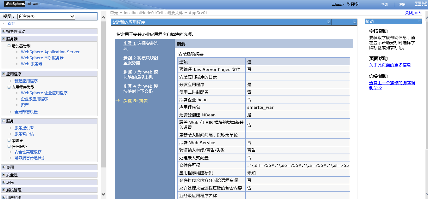Click the 分发应用程序 row label
The width and height of the screenshot is (428, 199).
[x=192, y=85]
